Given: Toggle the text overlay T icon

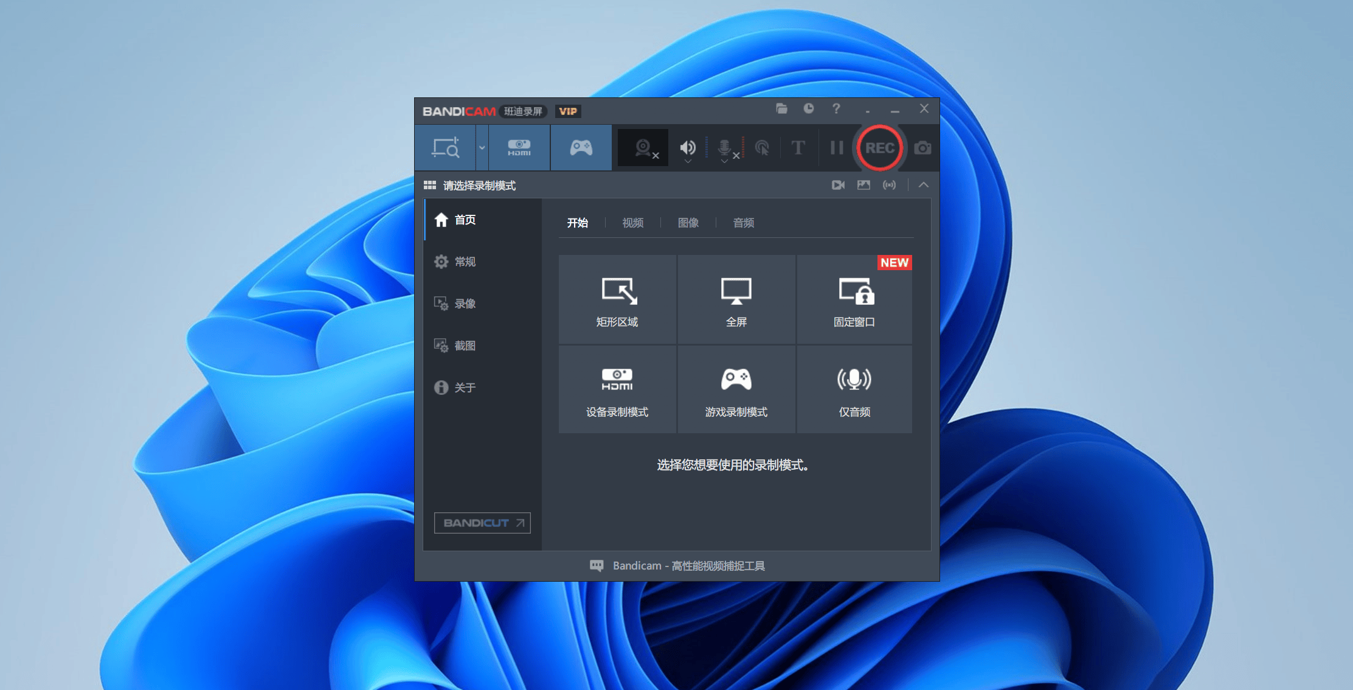Looking at the screenshot, I should [x=798, y=147].
